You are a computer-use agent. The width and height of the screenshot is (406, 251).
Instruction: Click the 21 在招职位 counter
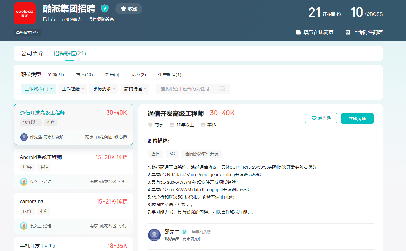[325, 12]
